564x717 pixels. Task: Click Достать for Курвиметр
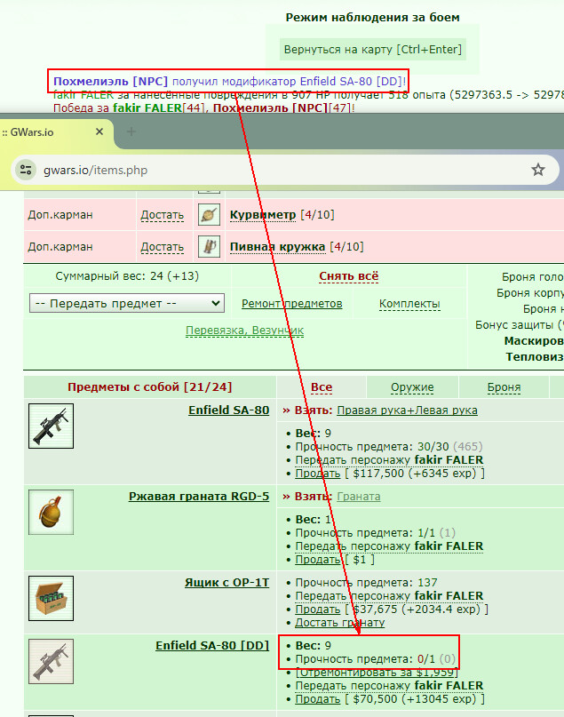coord(163,215)
